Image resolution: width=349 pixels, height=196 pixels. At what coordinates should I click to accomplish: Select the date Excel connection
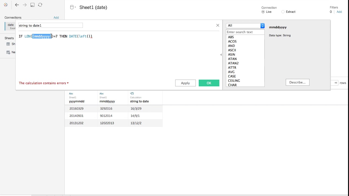pos(10,26)
